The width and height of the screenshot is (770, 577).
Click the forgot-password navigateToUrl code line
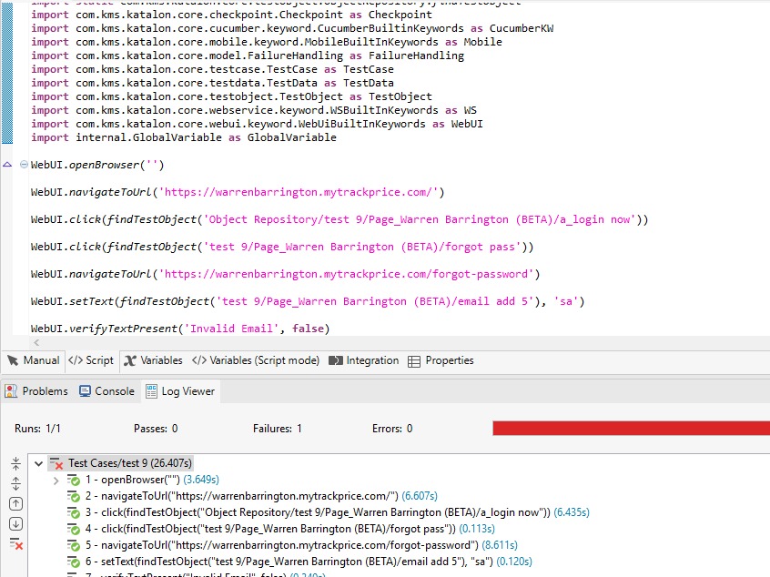(x=285, y=274)
